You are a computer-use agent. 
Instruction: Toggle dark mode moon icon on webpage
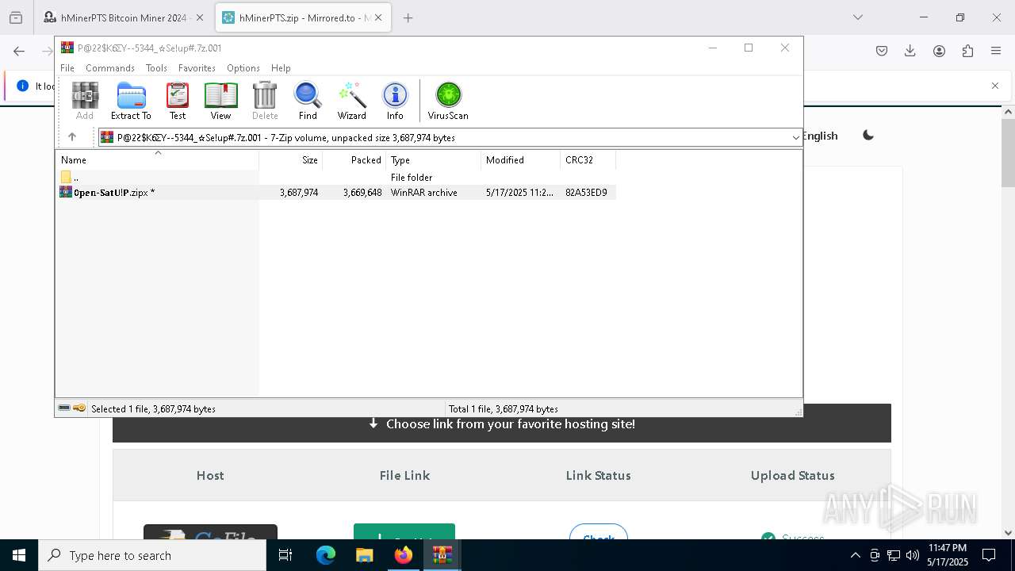(x=868, y=136)
